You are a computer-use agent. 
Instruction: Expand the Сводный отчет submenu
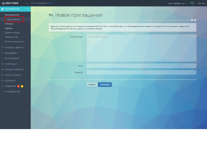click(x=27, y=37)
